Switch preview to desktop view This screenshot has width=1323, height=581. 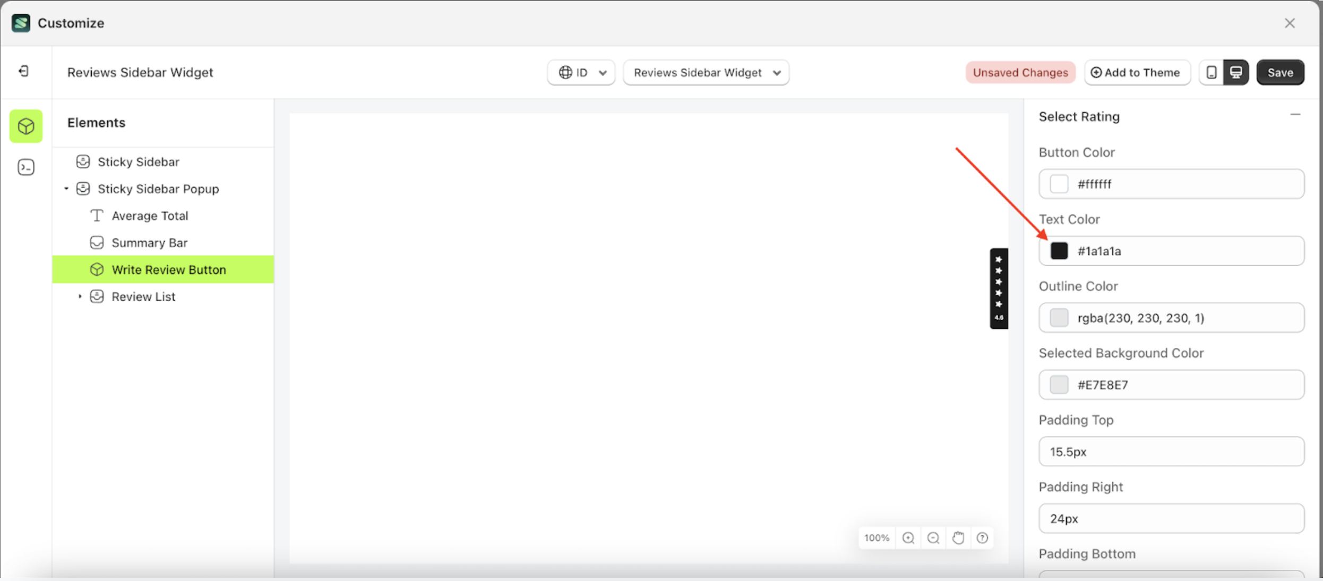click(1237, 72)
